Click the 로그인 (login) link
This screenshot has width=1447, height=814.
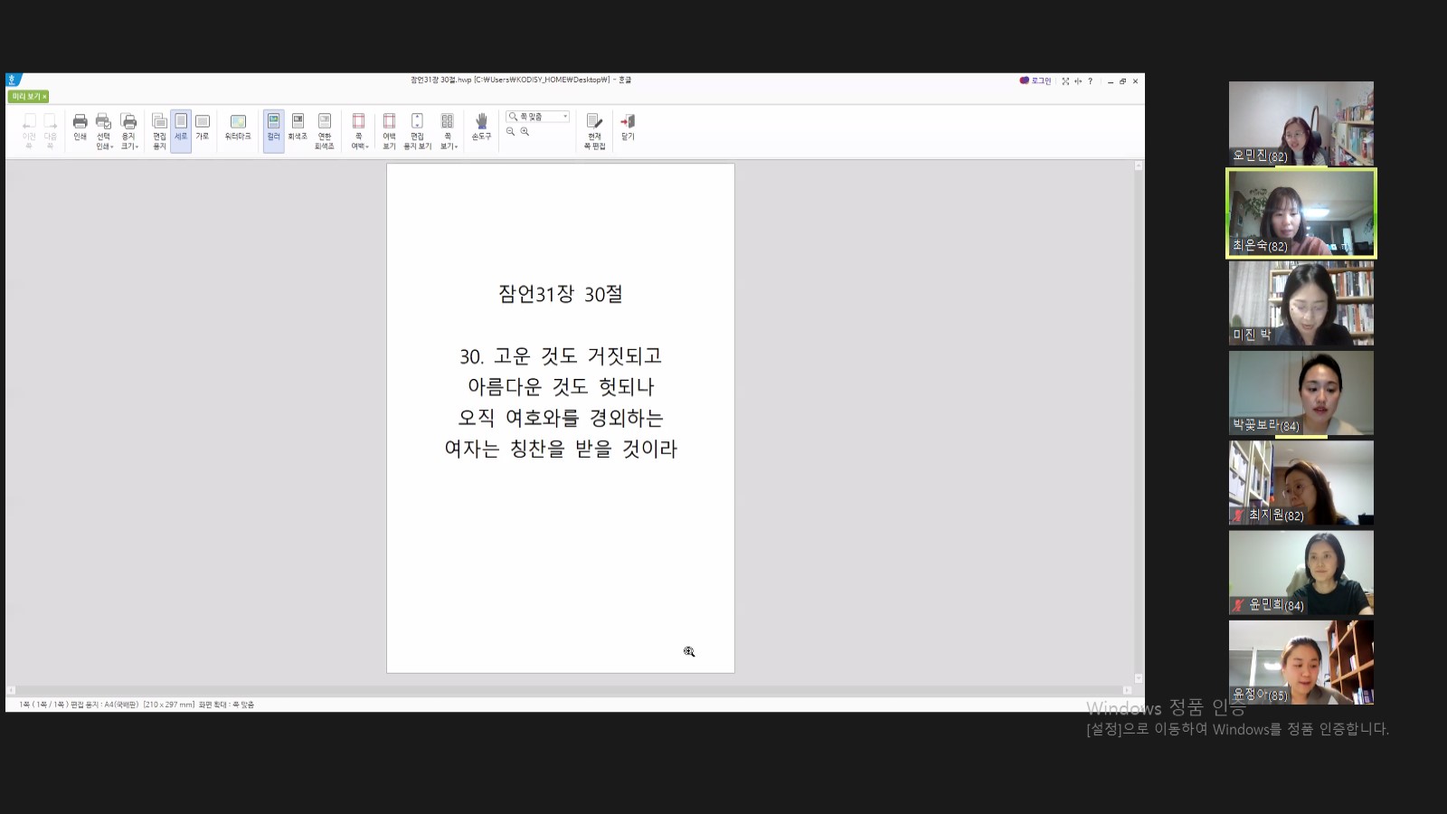click(1036, 80)
